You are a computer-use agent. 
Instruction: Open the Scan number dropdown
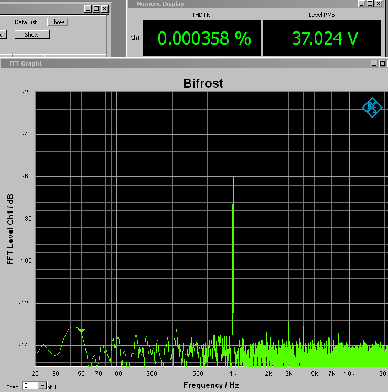pyautogui.click(x=42, y=386)
